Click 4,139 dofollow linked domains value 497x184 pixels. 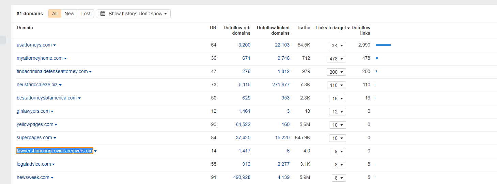tap(283, 177)
